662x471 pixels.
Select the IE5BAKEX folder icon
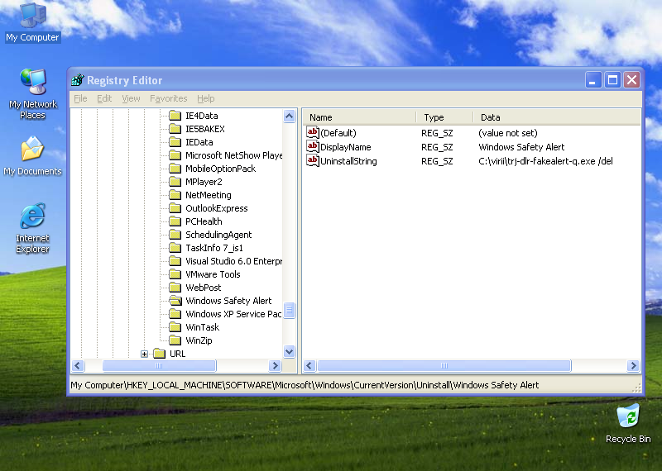pyautogui.click(x=175, y=129)
